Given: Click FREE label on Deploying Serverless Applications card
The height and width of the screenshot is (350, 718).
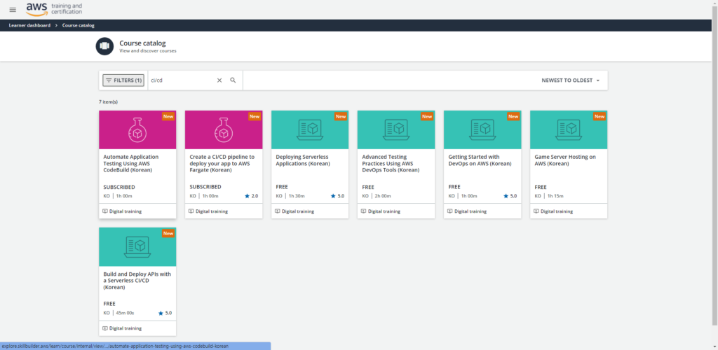Looking at the screenshot, I should 282,187.
